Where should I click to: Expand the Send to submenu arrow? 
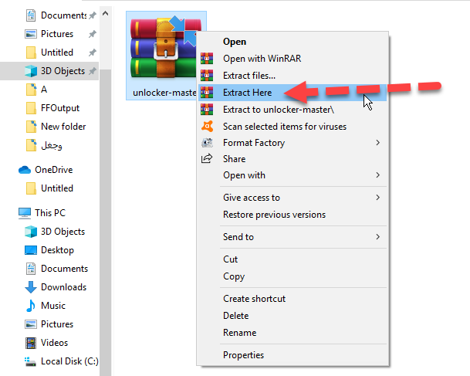(378, 237)
